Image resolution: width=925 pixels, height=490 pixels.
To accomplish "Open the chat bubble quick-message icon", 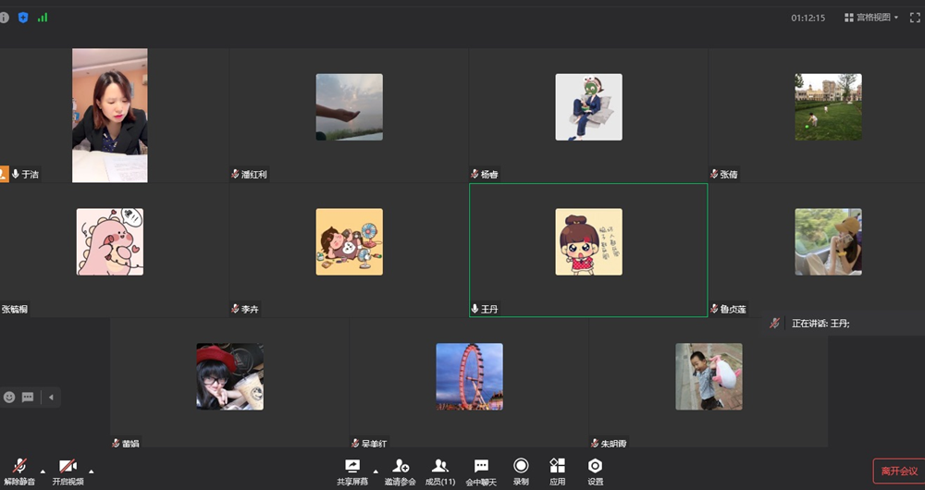I will pos(28,398).
